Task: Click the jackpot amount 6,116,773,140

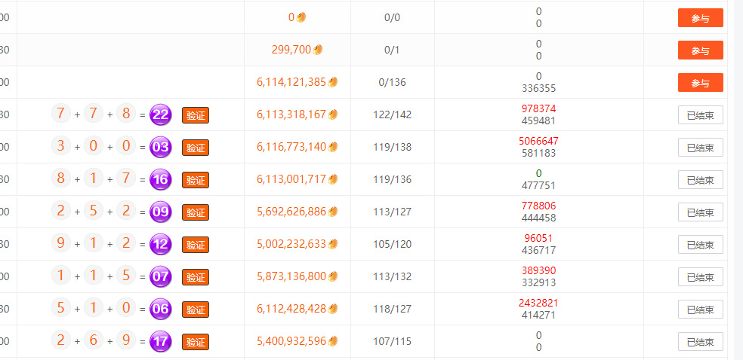Action: click(x=291, y=147)
